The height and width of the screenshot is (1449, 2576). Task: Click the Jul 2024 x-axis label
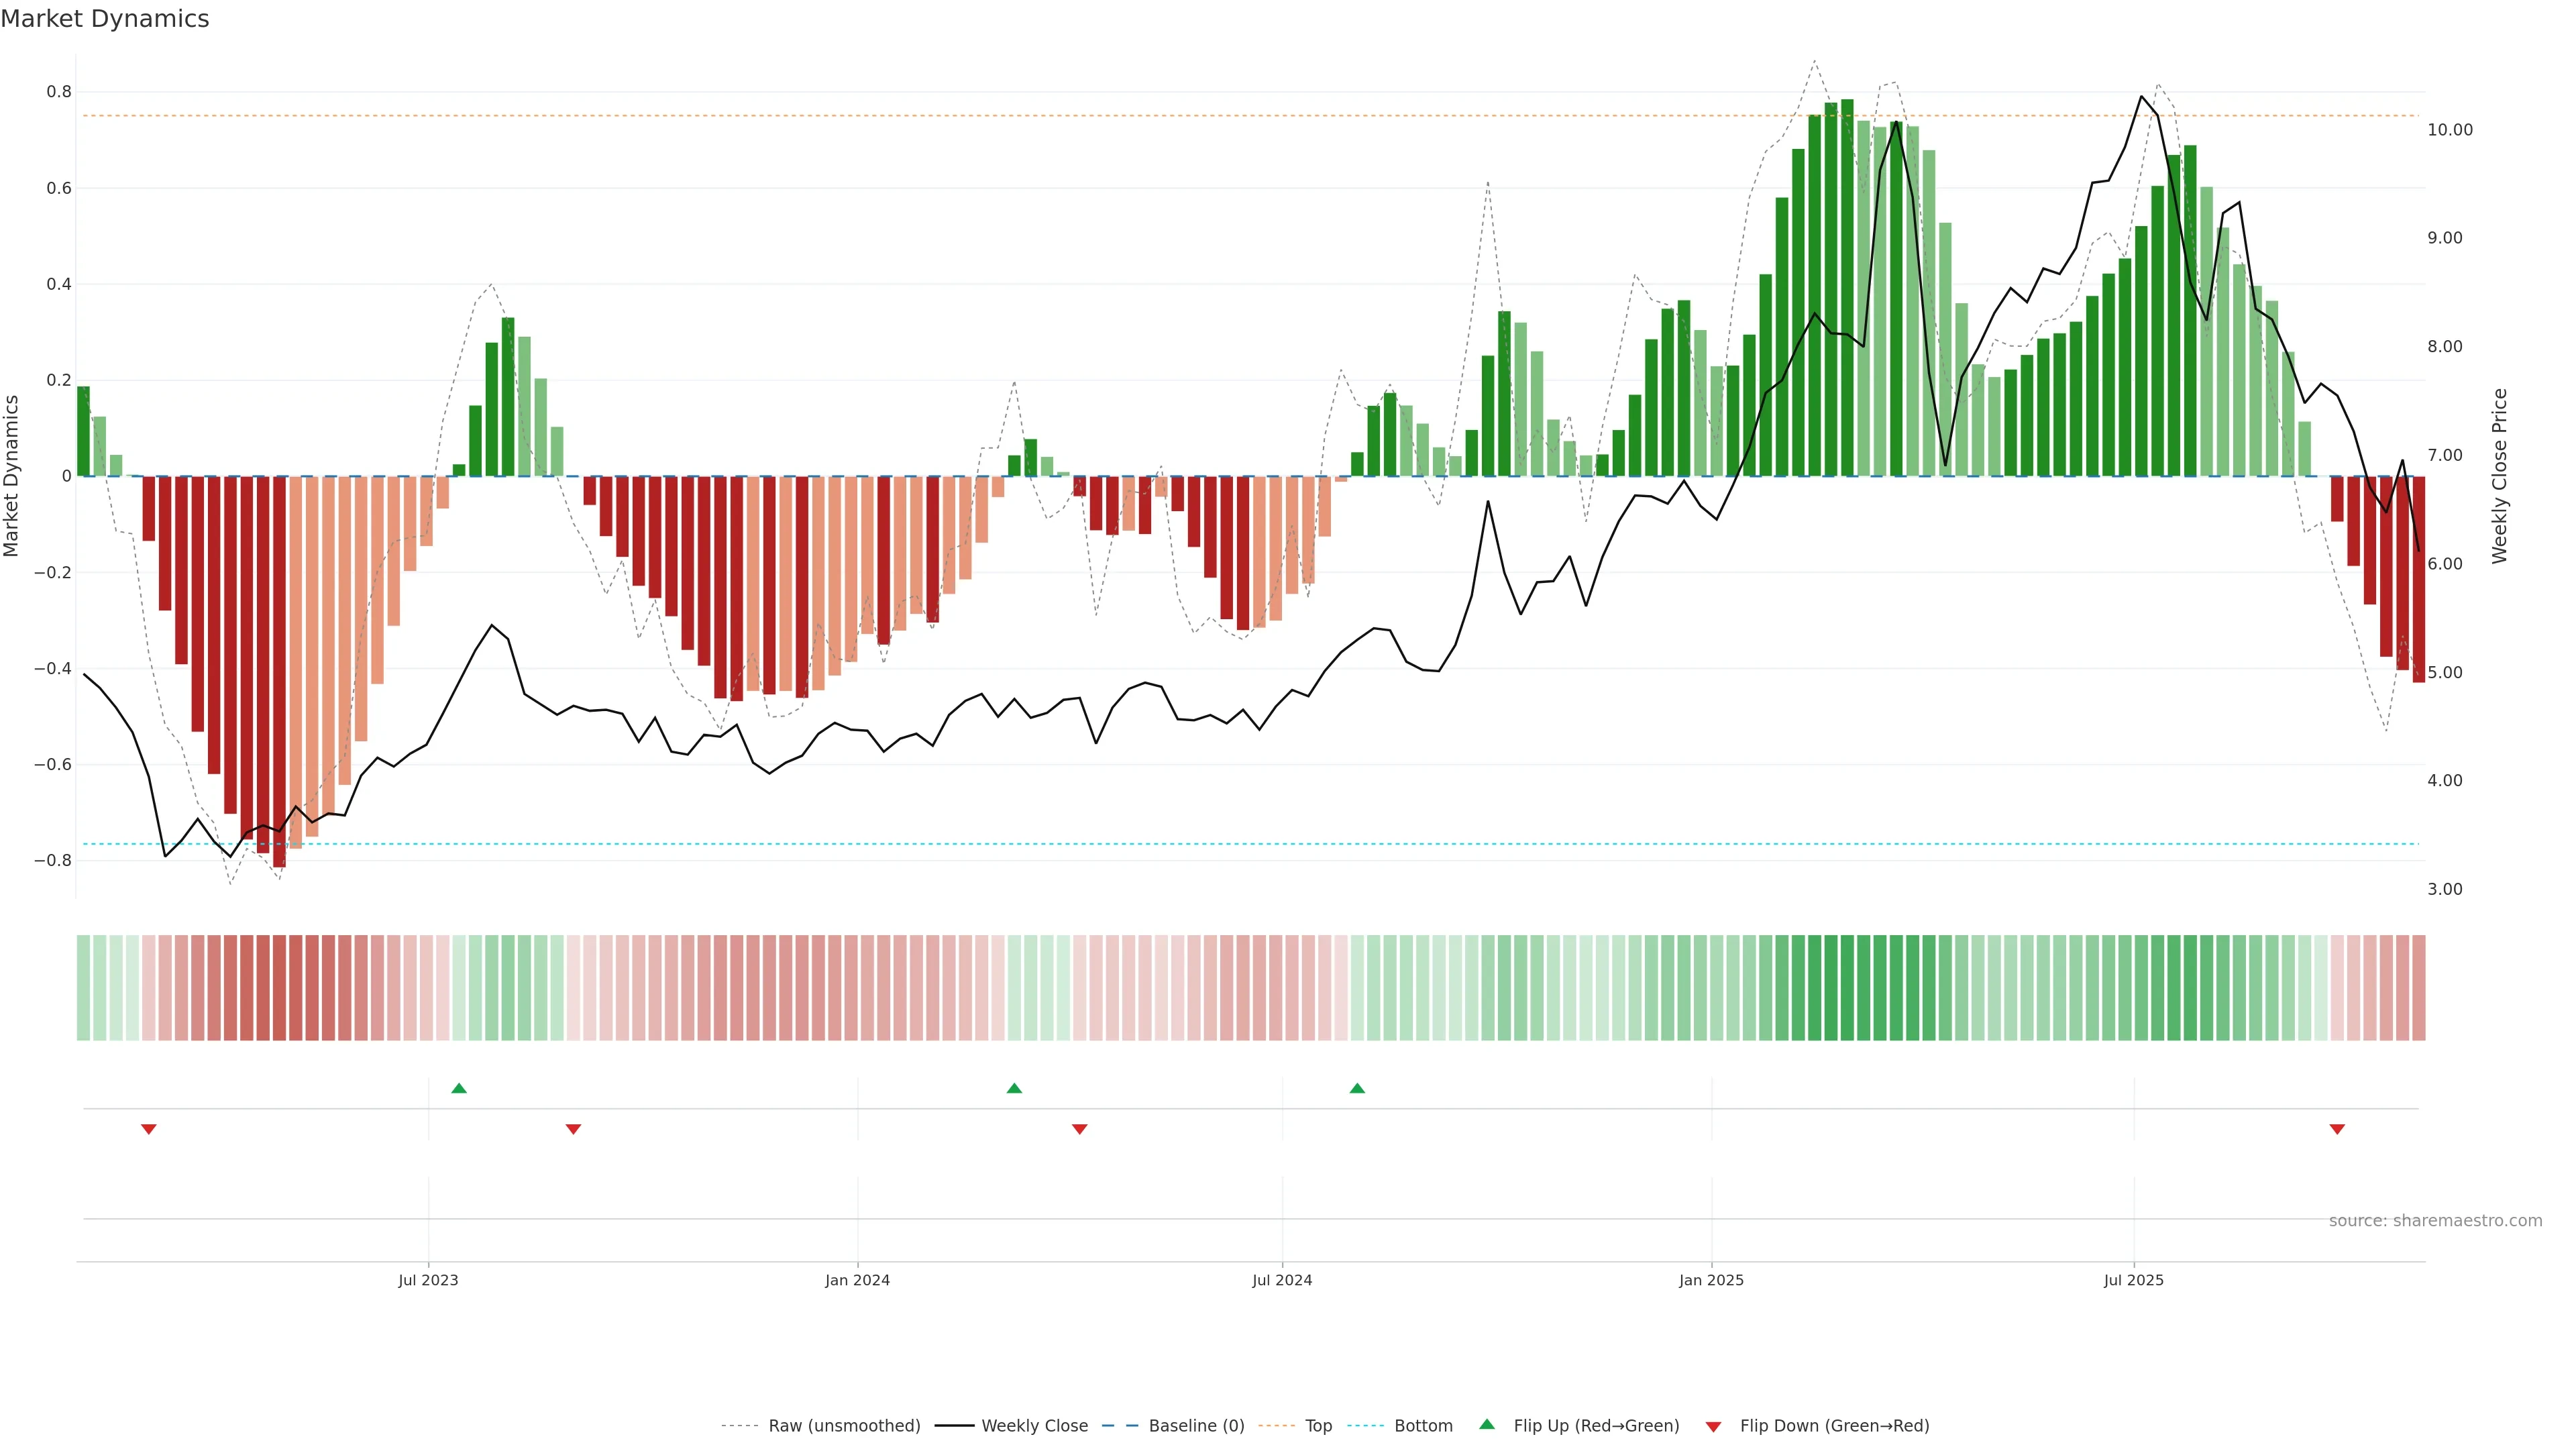click(1282, 1280)
